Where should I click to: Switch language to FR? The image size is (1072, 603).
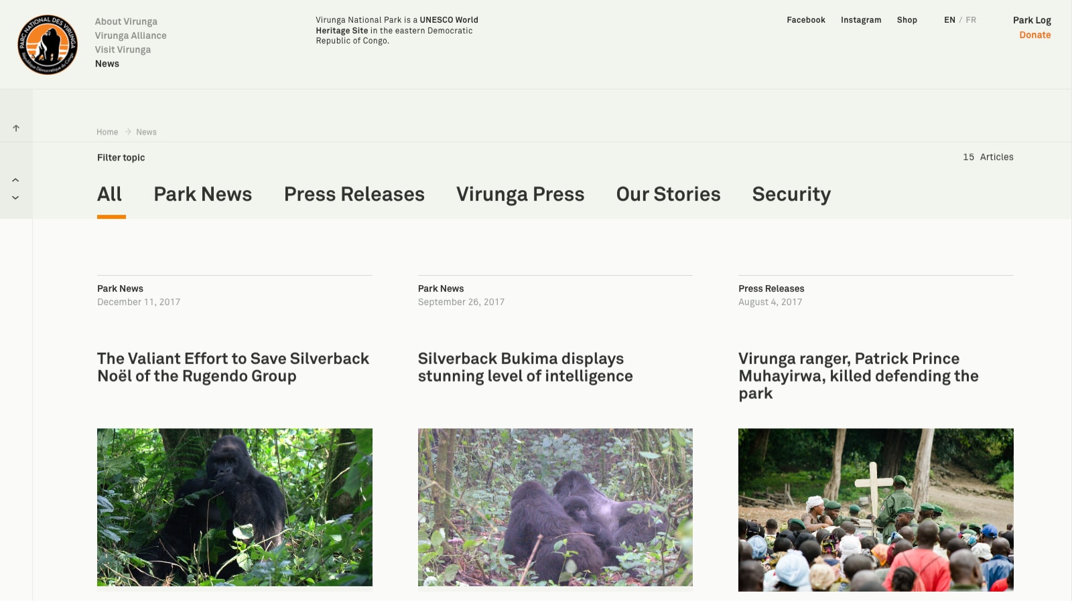point(971,20)
